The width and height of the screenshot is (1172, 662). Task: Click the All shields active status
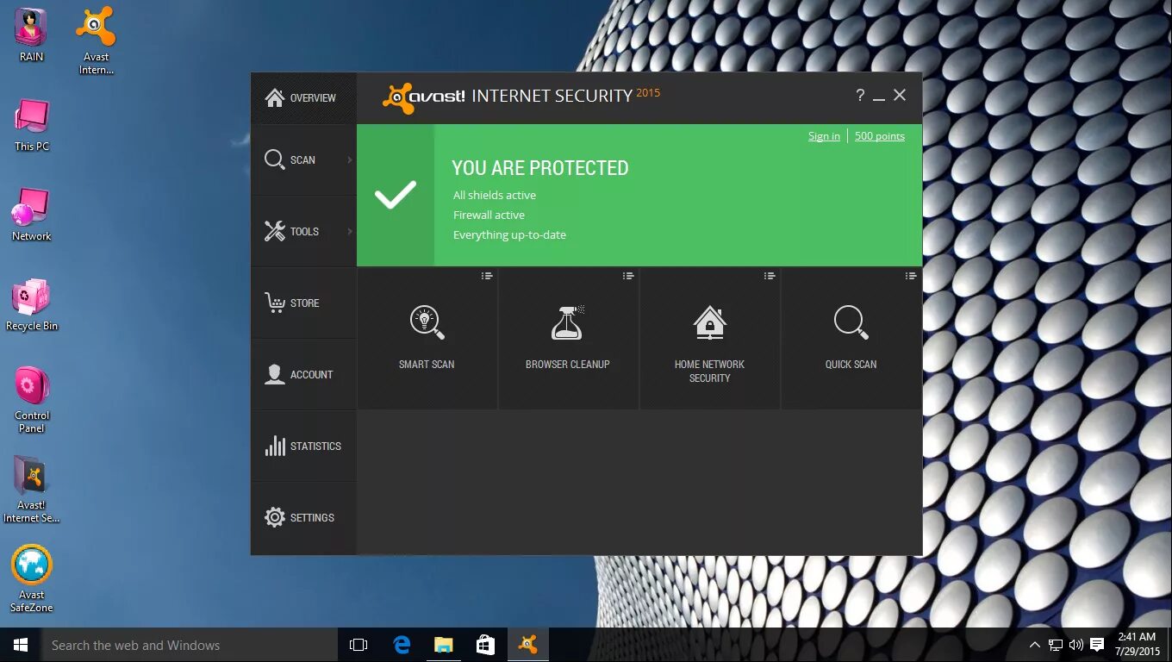495,195
